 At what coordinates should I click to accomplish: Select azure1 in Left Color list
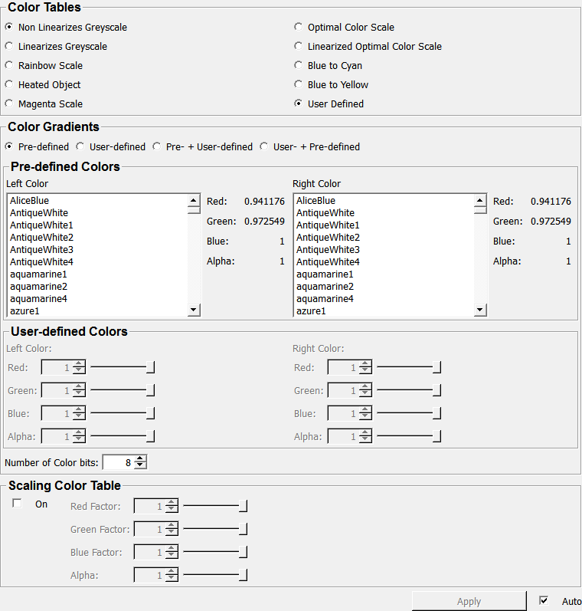25,311
